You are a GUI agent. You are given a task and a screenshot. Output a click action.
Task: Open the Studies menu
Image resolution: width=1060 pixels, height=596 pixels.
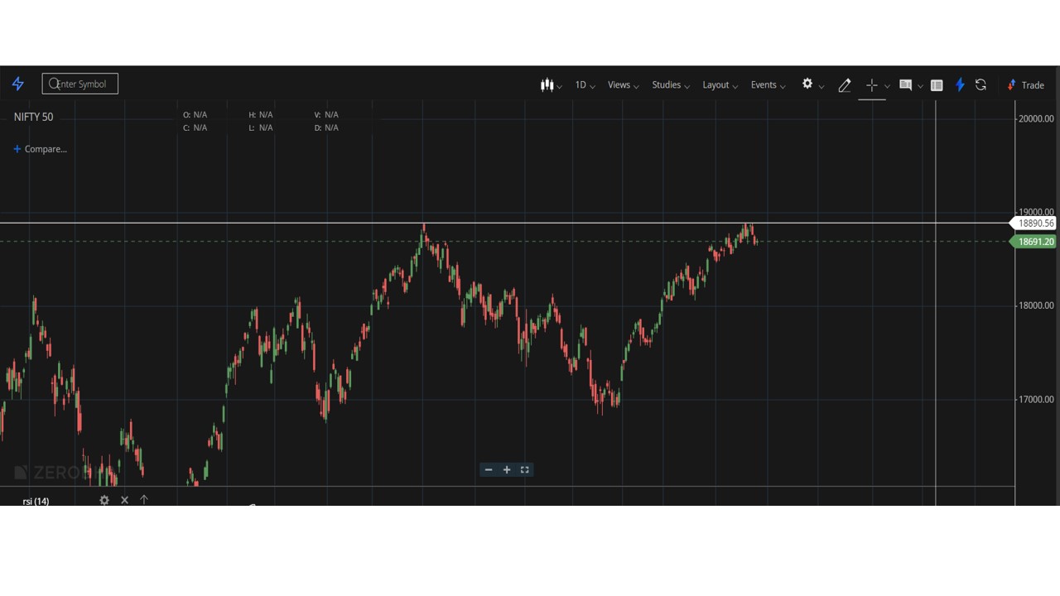click(x=670, y=84)
